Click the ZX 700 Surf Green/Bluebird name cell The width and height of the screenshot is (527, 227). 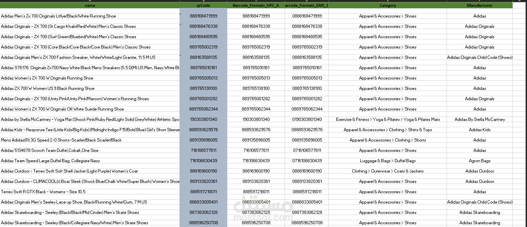tap(90, 37)
